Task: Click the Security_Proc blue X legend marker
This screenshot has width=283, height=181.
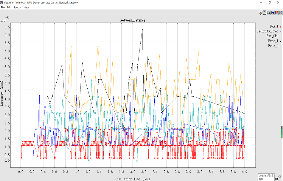Action: pos(281,32)
